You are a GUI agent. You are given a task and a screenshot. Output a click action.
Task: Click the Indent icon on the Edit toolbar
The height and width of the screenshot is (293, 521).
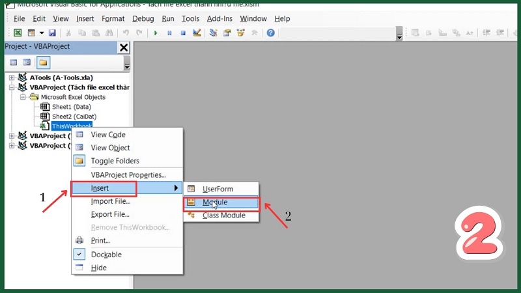[x=486, y=33]
